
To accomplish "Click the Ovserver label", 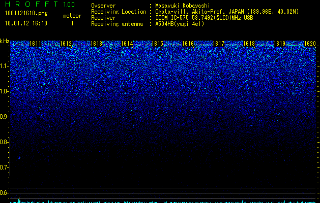I will click(103, 6).
